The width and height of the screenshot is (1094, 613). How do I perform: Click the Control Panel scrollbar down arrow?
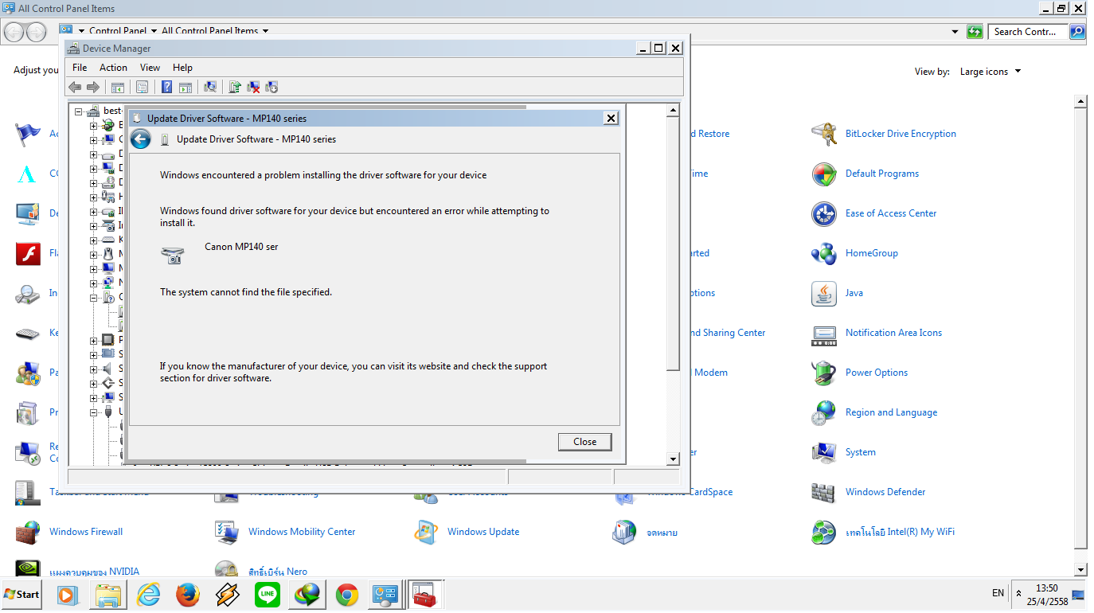click(1080, 570)
